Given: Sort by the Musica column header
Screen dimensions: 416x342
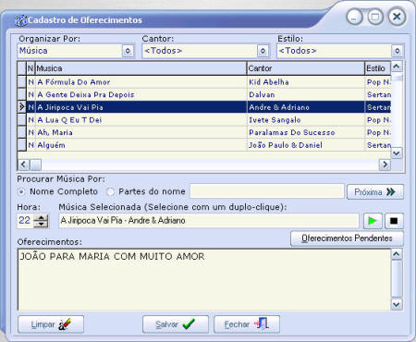Looking at the screenshot, I should click(141, 68).
